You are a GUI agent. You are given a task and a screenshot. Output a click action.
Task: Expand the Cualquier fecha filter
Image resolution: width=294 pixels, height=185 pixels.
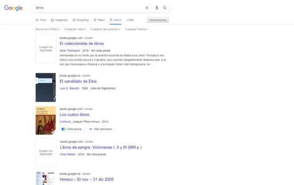click(137, 29)
